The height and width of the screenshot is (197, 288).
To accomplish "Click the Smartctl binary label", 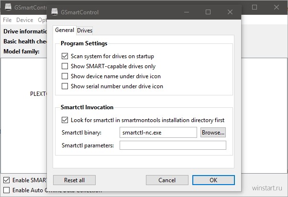I will (x=81, y=133).
